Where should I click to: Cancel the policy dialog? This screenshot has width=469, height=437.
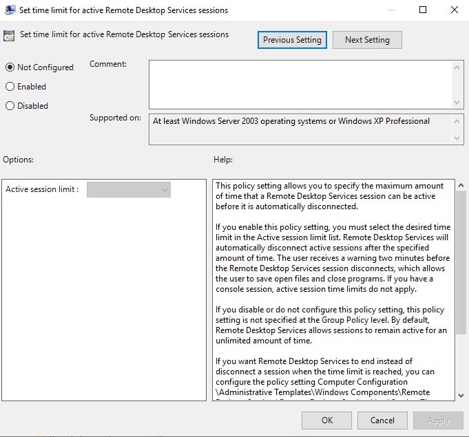point(382,420)
